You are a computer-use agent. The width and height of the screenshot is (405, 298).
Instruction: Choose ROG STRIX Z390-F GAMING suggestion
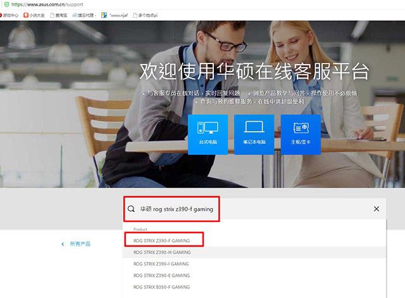(254, 240)
